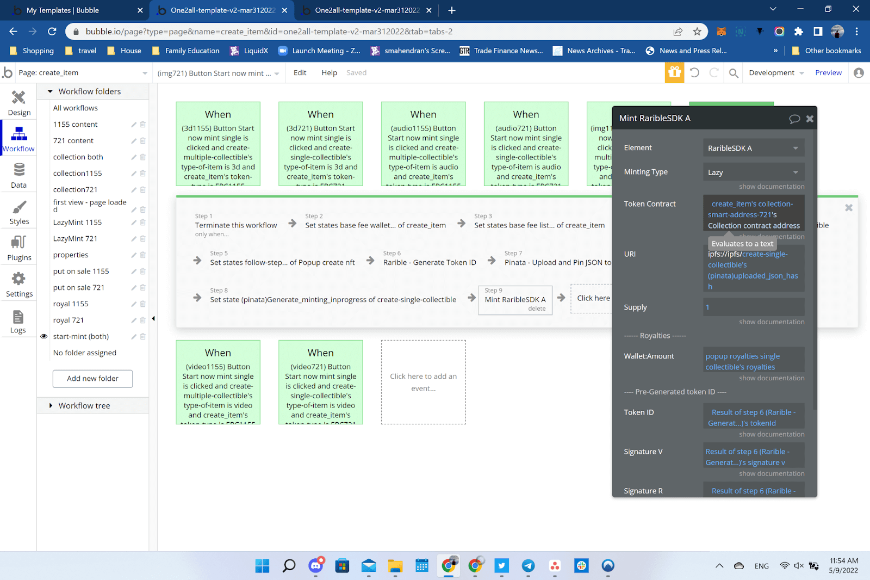
Task: Open the Minting Type Lazy dropdown
Action: coord(753,172)
